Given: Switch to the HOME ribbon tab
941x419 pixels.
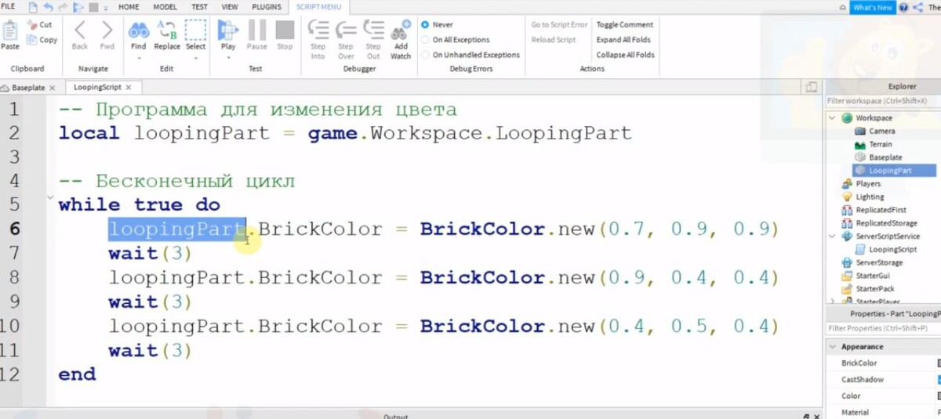Looking at the screenshot, I should (129, 7).
